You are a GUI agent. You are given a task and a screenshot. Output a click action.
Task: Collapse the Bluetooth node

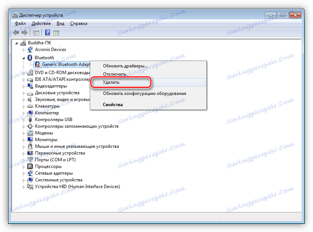(24, 58)
